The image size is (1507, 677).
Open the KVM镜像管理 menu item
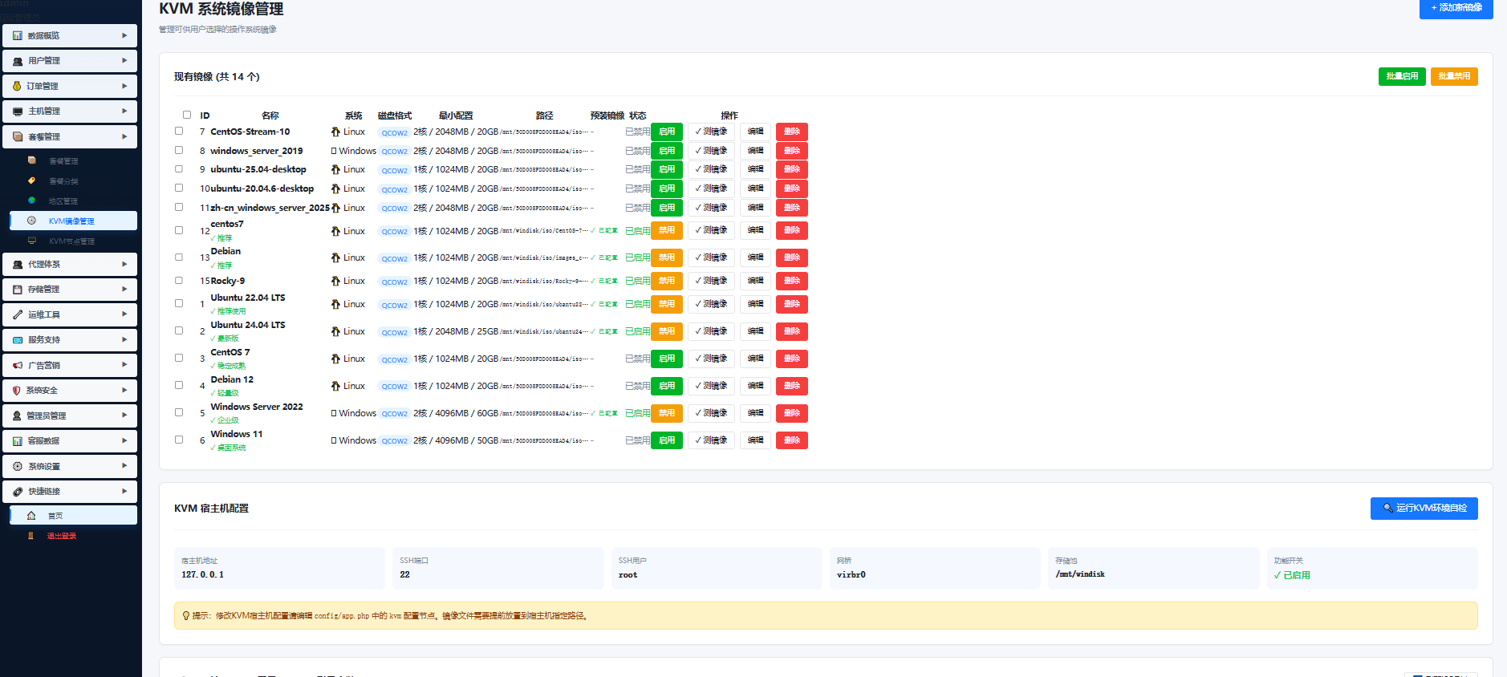73,221
